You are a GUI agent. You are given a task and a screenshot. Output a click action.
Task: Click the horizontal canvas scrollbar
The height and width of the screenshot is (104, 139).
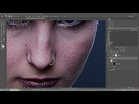tap(69, 88)
